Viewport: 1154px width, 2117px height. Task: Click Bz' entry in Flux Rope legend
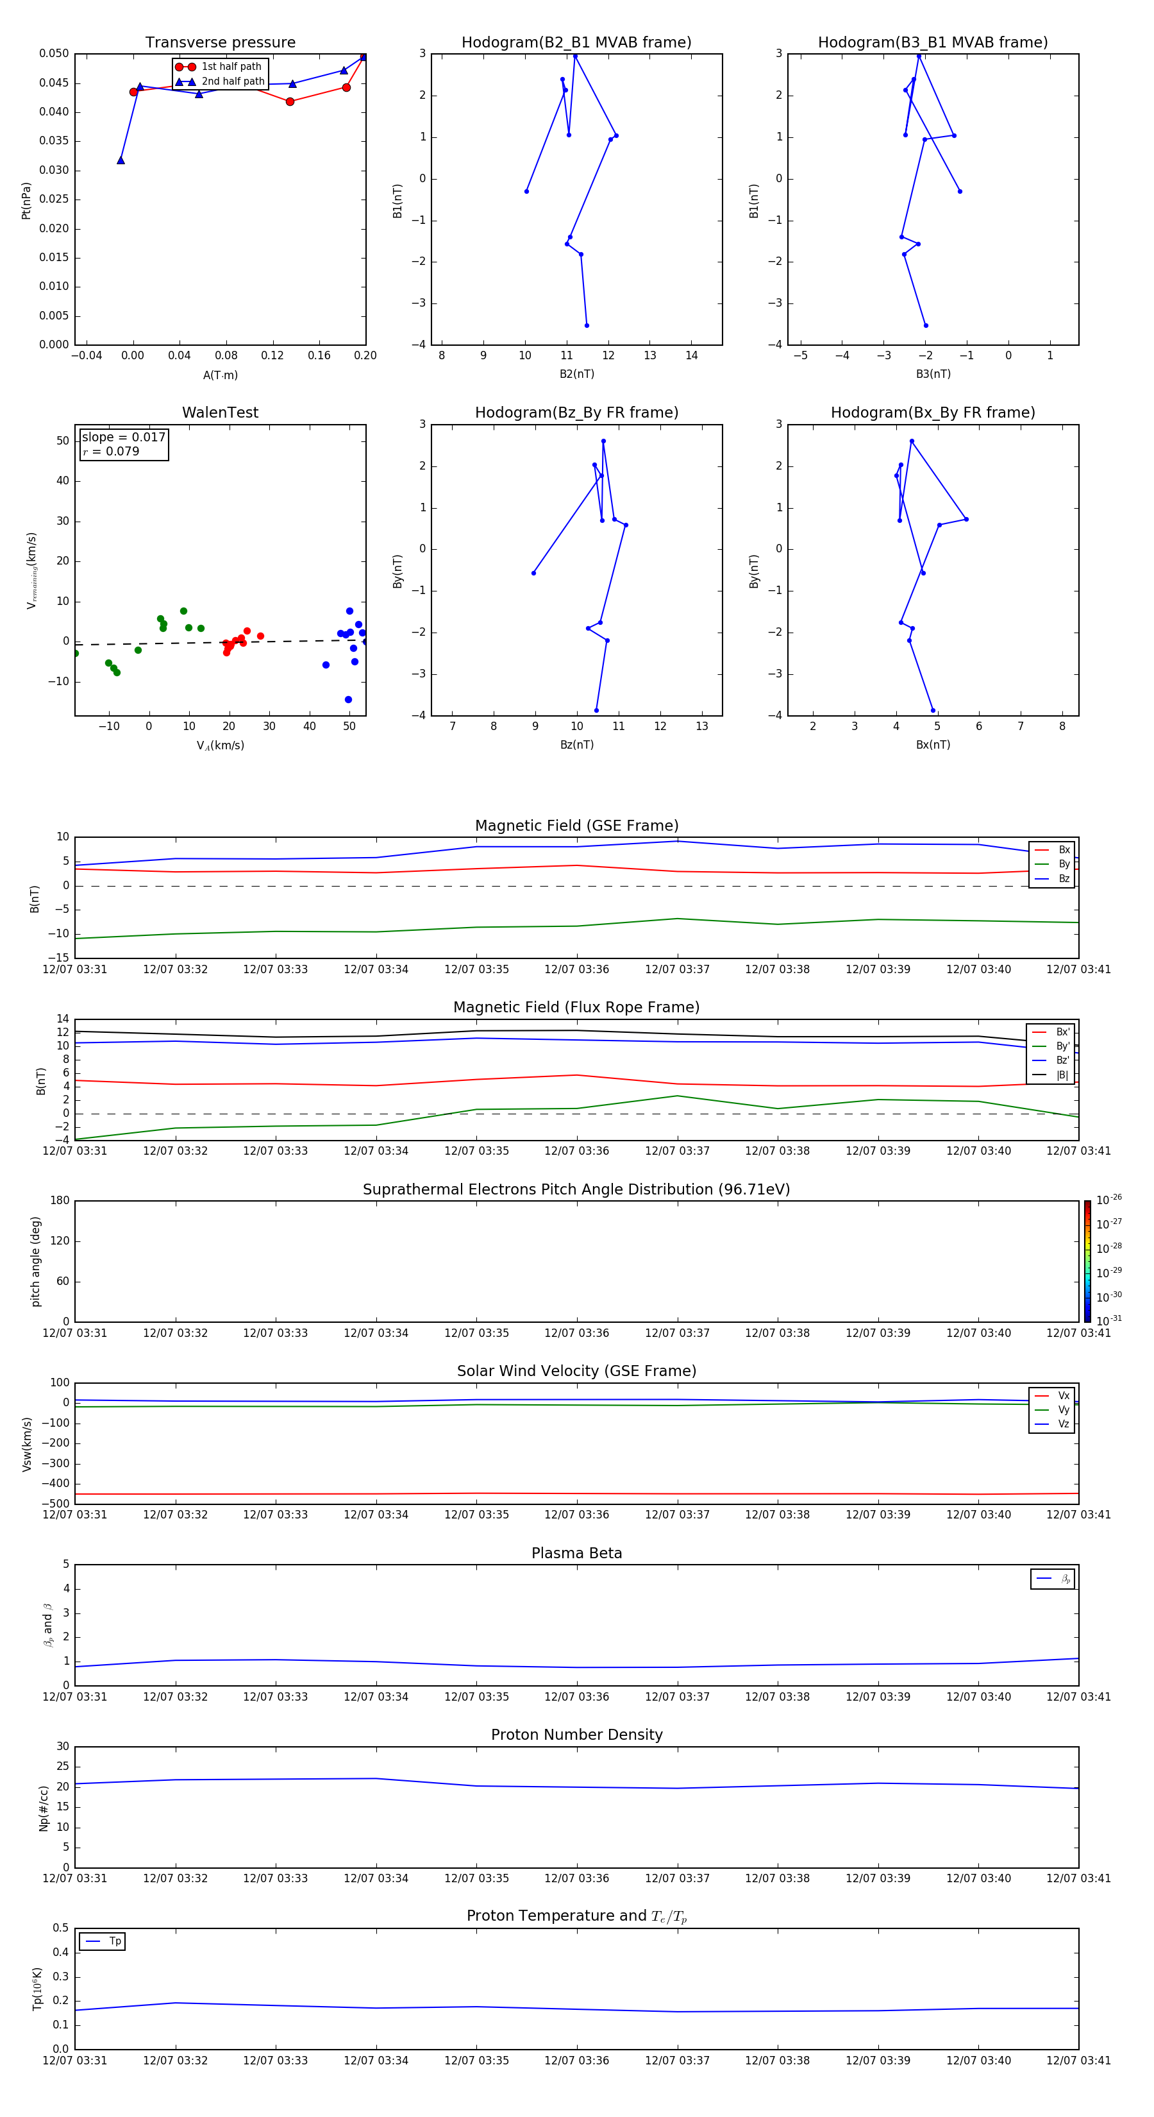point(1051,1061)
